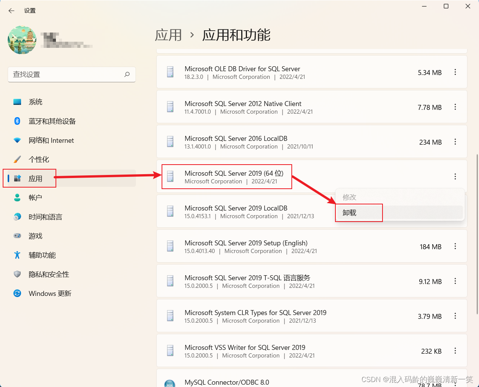Image resolution: width=479 pixels, height=387 pixels.
Task: Click the VSS Writer for SQL Server icon
Action: tap(170, 351)
